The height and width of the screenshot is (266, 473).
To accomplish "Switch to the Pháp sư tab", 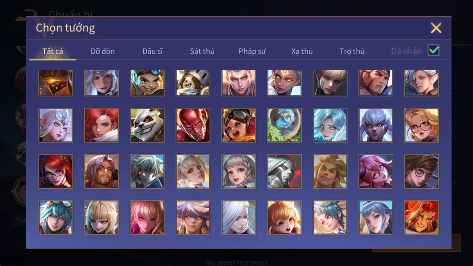I will [x=252, y=51].
